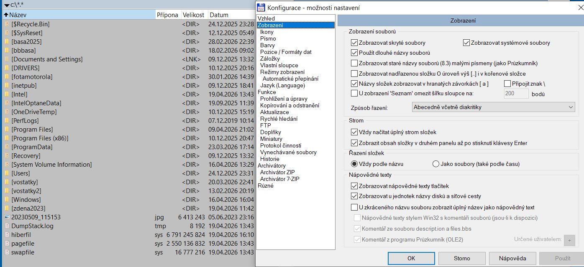Open Doplňky settings page
Image resolution: width=584 pixels, height=267 pixels.
coord(270,132)
